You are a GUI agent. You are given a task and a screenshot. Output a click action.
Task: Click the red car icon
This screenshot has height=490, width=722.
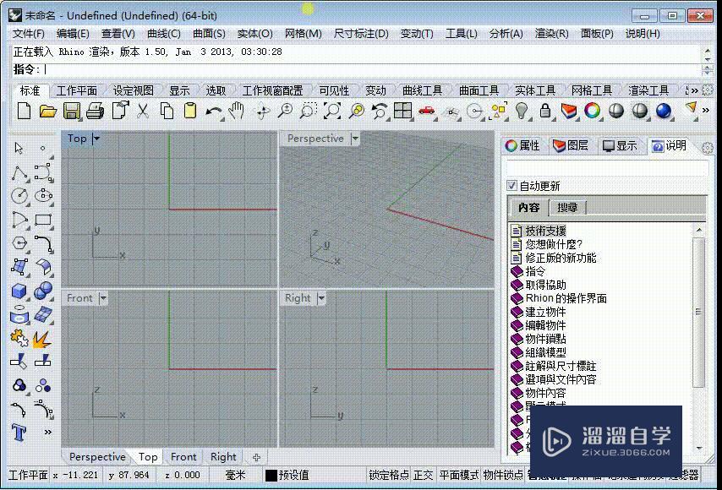[x=427, y=111]
